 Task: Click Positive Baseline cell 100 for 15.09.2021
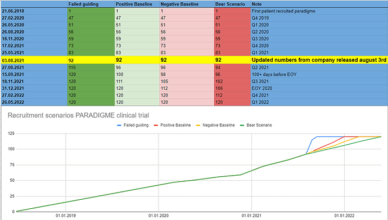click(x=137, y=74)
